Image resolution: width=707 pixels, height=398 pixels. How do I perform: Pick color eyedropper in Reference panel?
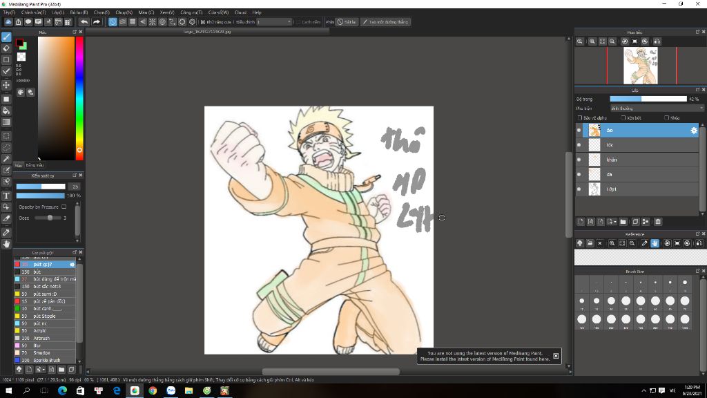[644, 243]
